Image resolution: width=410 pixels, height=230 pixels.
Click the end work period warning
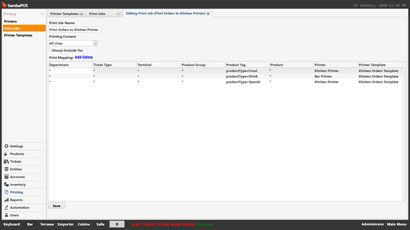163,224
